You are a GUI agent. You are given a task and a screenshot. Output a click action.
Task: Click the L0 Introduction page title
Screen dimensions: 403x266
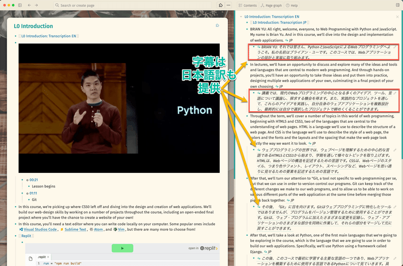click(33, 26)
